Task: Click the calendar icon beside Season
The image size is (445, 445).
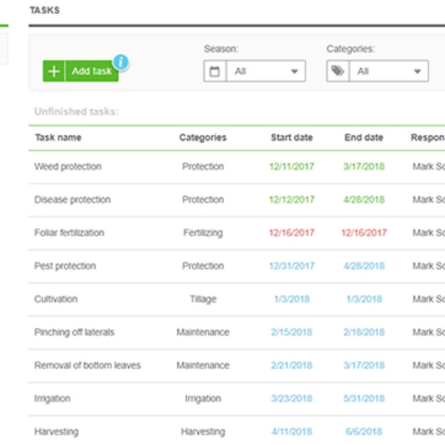Action: coord(215,71)
